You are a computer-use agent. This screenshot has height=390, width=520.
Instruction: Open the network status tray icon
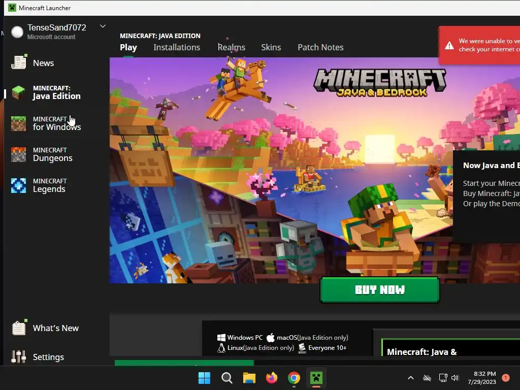(443, 378)
